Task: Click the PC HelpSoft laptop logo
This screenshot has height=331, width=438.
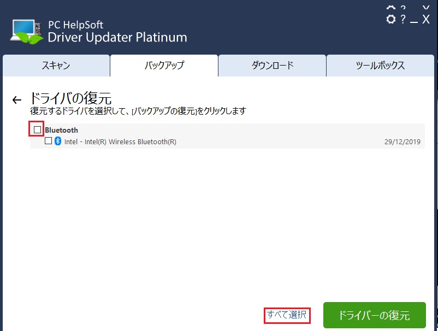Action: 27,32
